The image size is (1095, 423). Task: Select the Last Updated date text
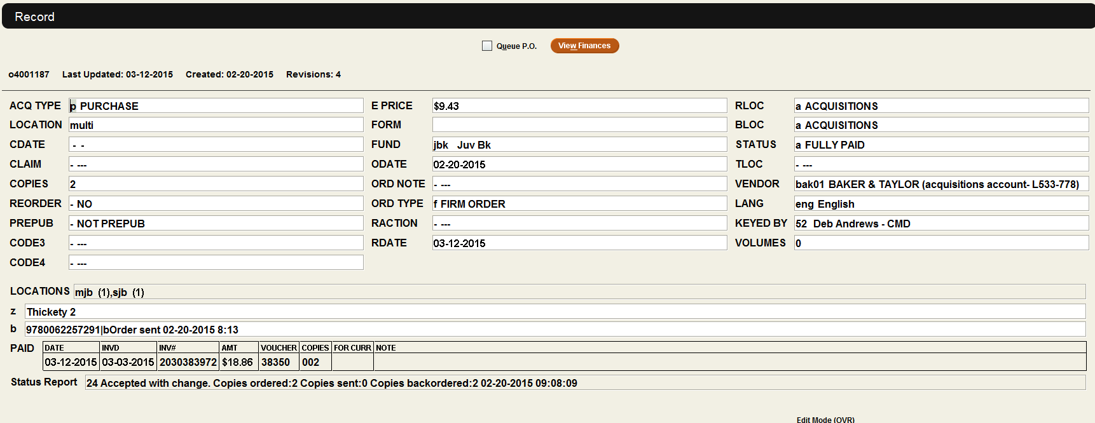click(118, 74)
